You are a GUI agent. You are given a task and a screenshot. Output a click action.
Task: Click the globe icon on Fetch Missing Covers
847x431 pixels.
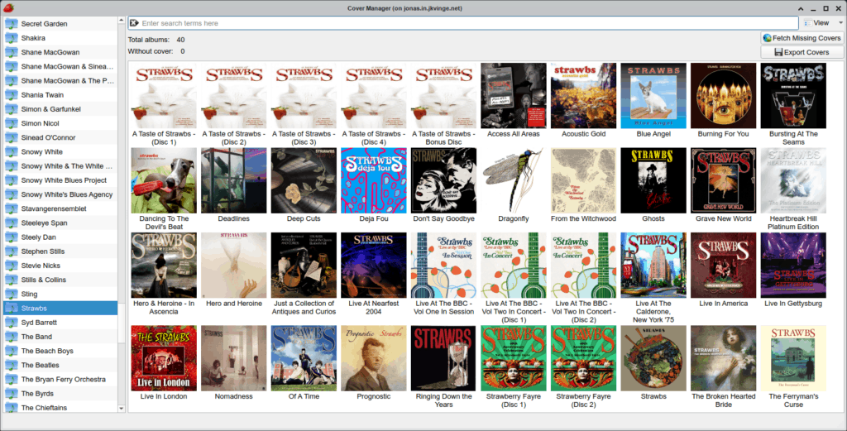[767, 38]
